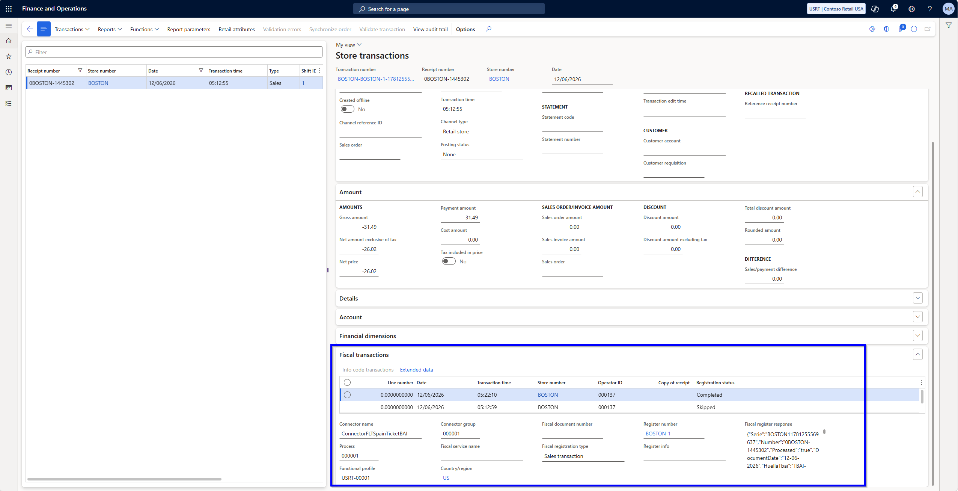Screen dimensions: 958x491
Task: Open the help question mark
Action: (x=930, y=9)
